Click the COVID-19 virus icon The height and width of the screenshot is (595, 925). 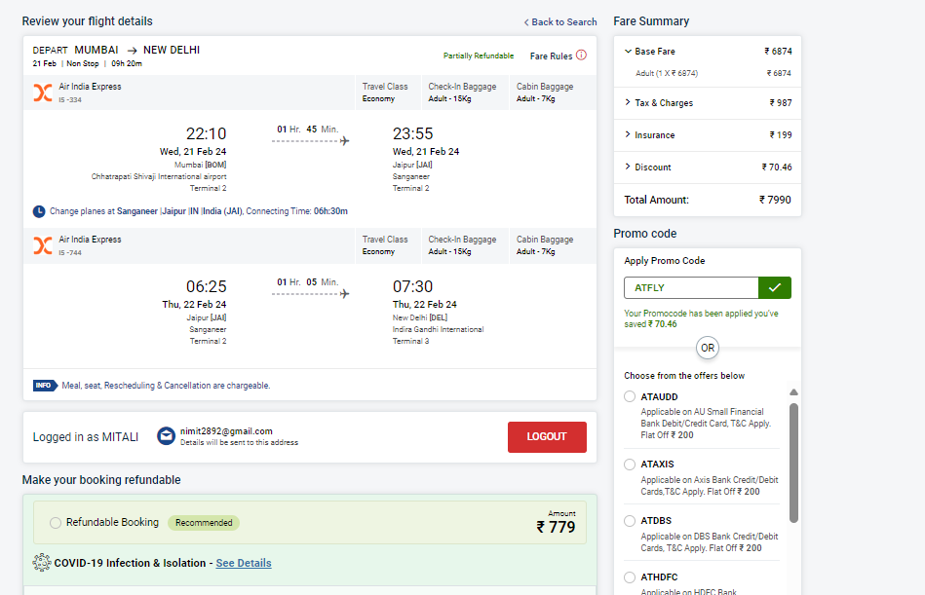[42, 563]
